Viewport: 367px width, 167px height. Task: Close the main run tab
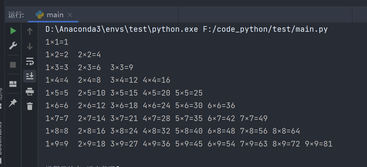[x=70, y=15]
